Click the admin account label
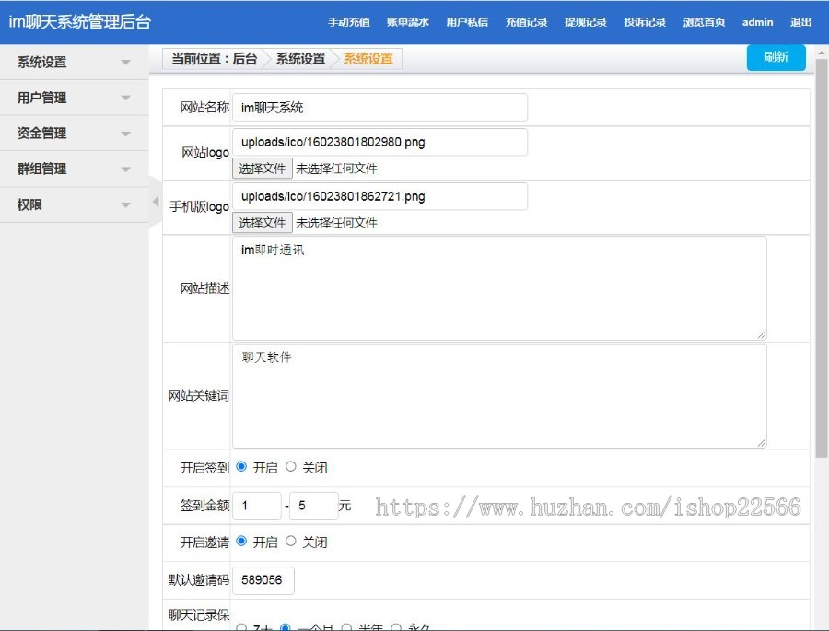Image resolution: width=829 pixels, height=631 pixels. (757, 22)
